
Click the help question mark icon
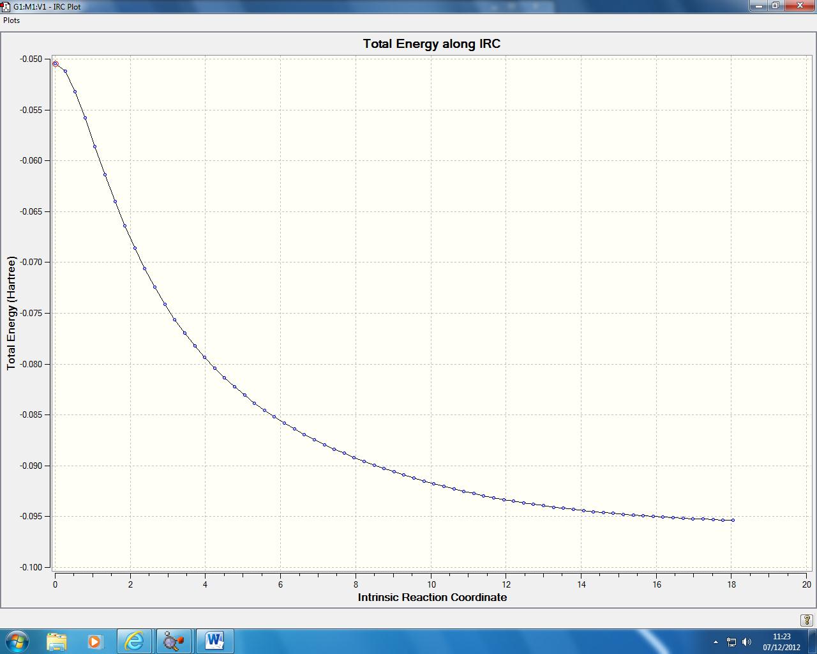click(806, 620)
